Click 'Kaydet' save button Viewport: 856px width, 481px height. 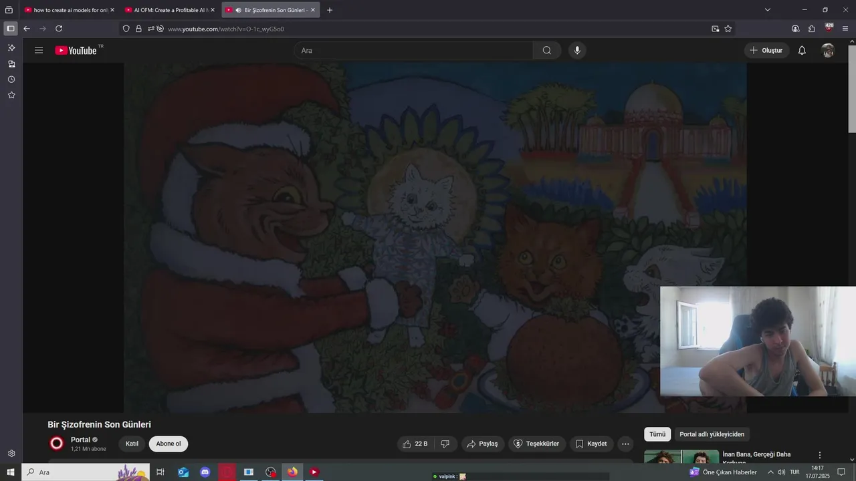(x=592, y=444)
